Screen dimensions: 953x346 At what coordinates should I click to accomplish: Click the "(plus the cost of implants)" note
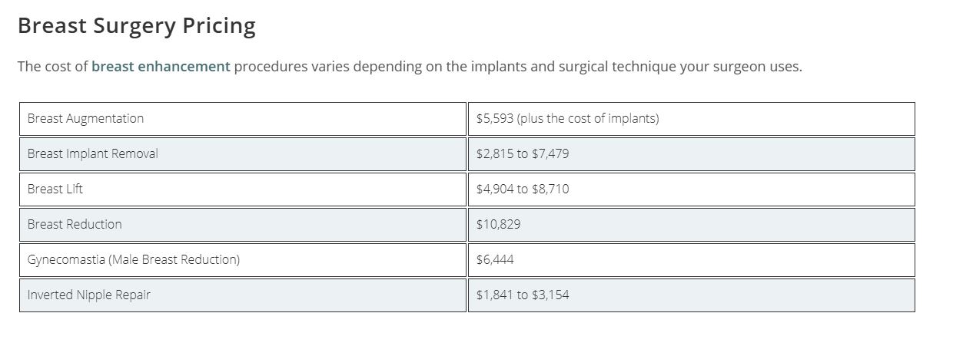pyautogui.click(x=588, y=119)
